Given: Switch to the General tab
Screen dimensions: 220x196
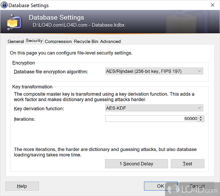Looking at the screenshot, I should tap(15, 42).
